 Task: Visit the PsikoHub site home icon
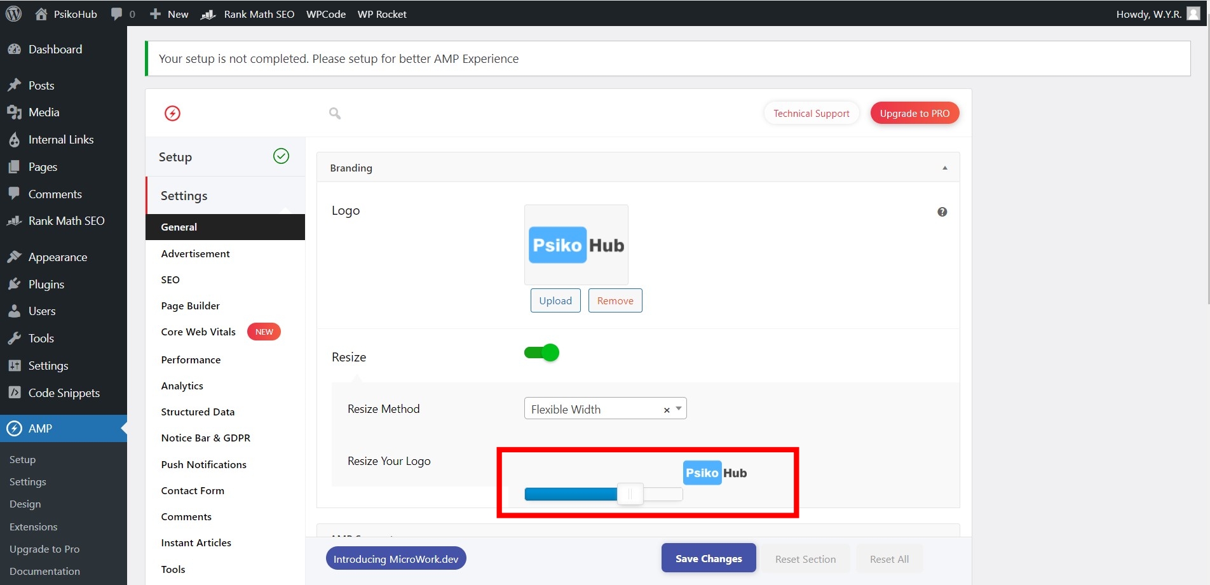41,13
